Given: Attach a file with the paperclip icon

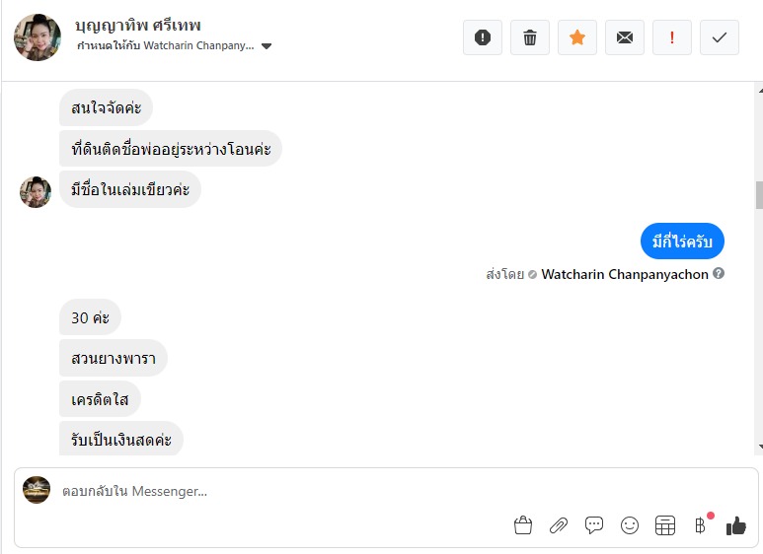Looking at the screenshot, I should click(559, 525).
